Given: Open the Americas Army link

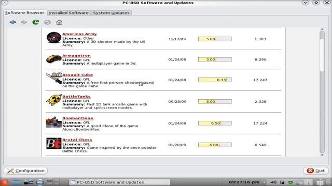Looking at the screenshot, I should click(x=79, y=34).
